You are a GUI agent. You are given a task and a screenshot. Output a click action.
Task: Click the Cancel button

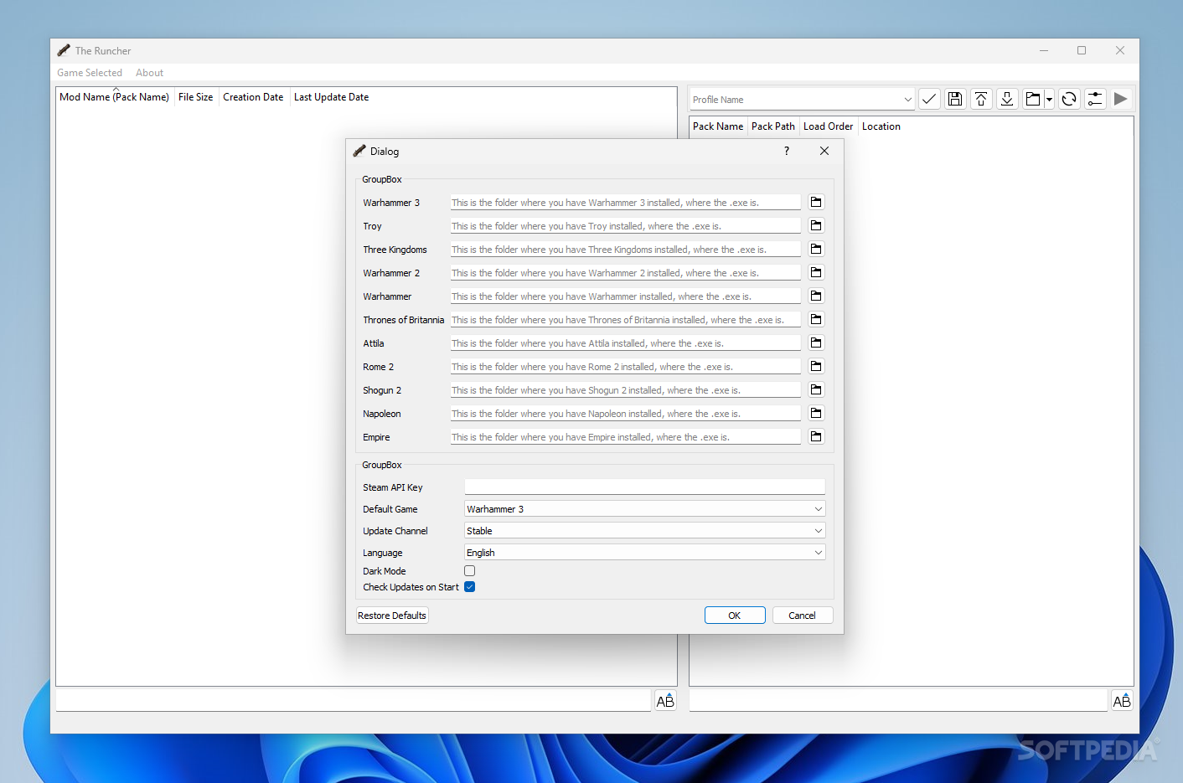click(x=802, y=616)
